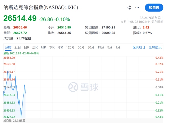The height and width of the screenshot is (123, 170).
Task: Click the 加自选 button
Action: point(154,8)
